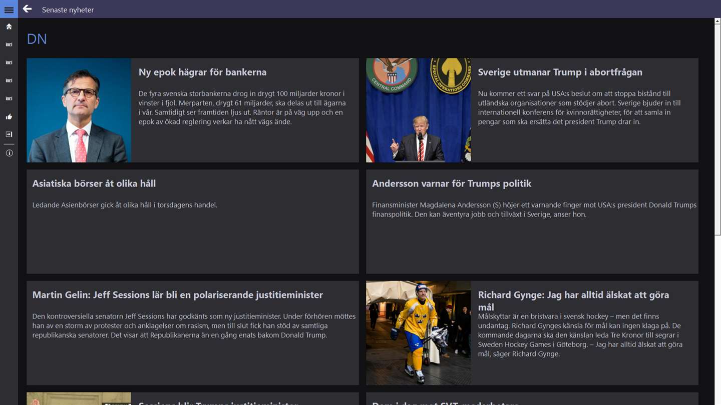Click summary starting Målskyttar är en bristvara
The image size is (721, 405).
580,335
